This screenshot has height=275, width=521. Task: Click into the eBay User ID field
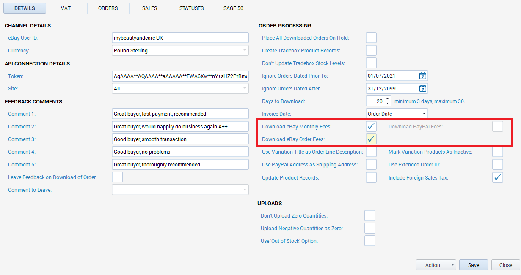[x=180, y=38]
